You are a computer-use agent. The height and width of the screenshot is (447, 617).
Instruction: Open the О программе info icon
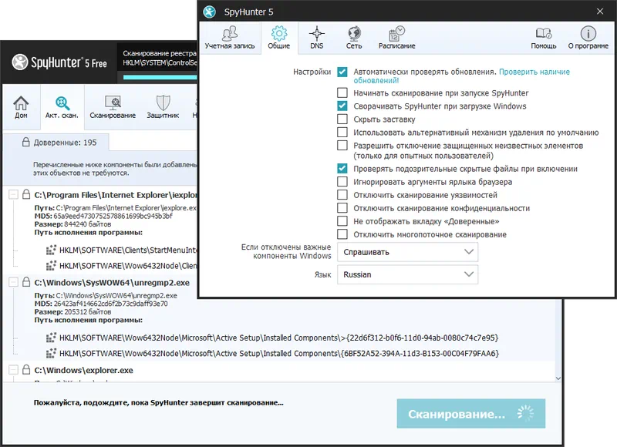click(588, 38)
